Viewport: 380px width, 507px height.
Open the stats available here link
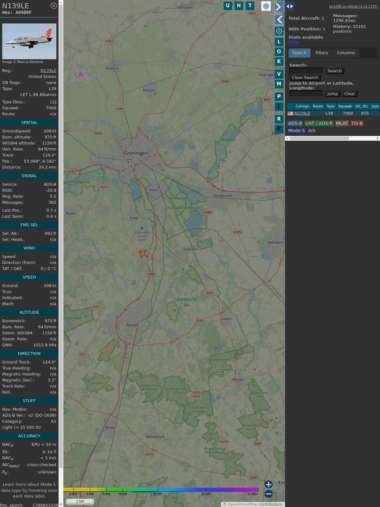[294, 42]
